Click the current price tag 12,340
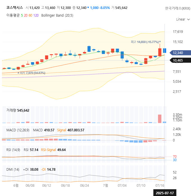 click(180, 53)
